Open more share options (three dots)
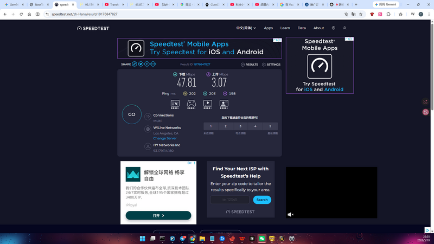This screenshot has height=244, width=434. 153,64
